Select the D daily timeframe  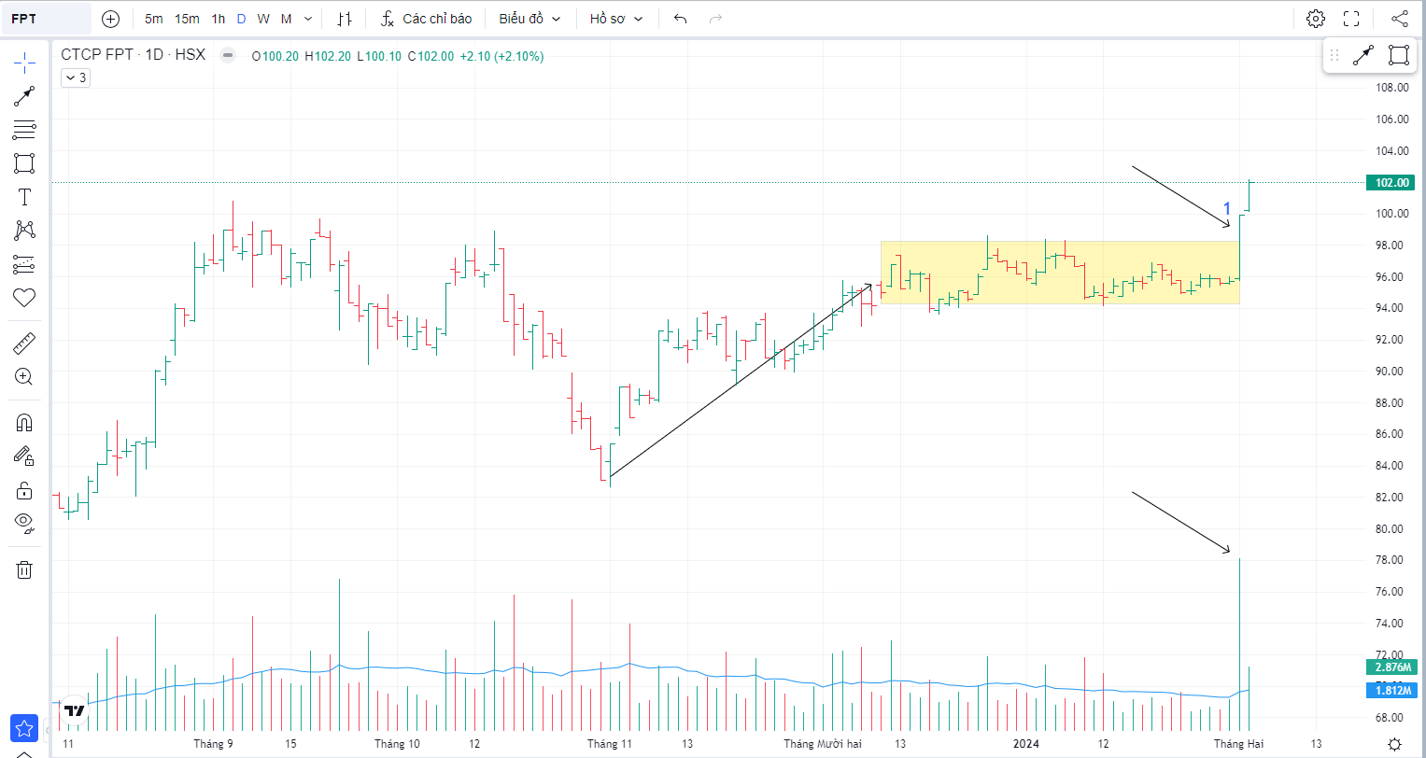point(242,19)
